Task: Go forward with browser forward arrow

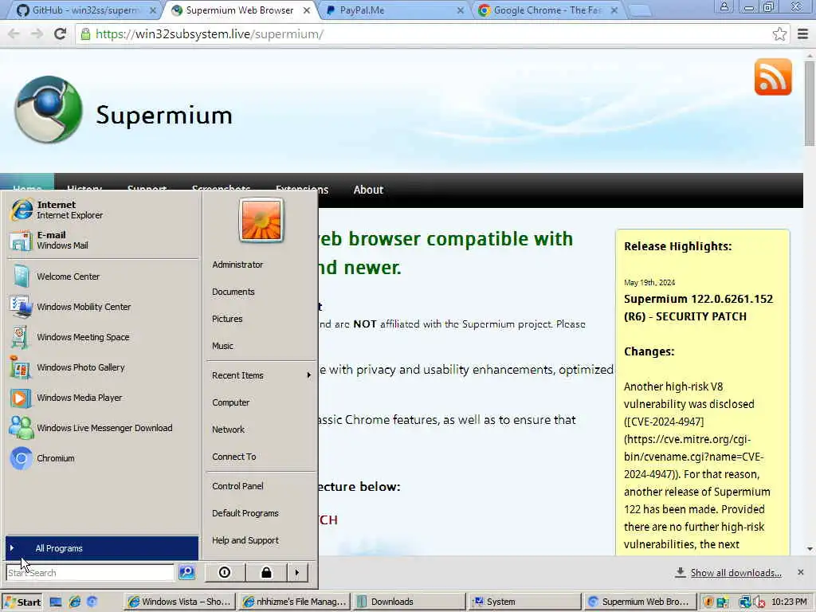Action: point(37,33)
